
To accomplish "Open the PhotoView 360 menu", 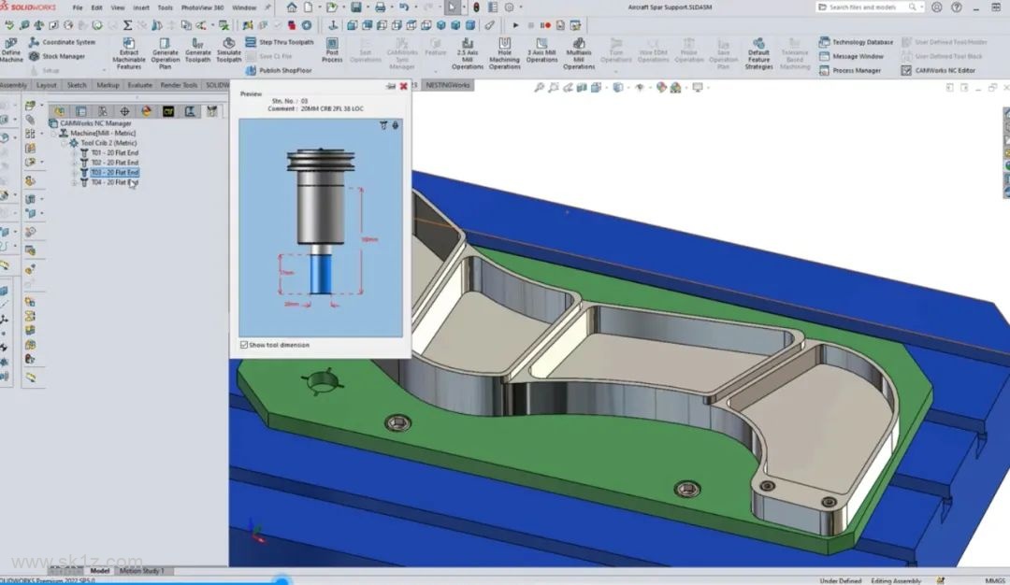I will point(202,7).
